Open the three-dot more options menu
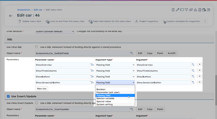 click(x=205, y=21)
